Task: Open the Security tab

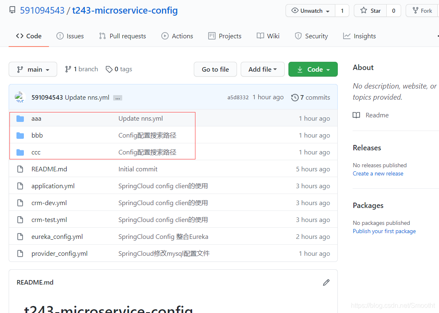Action: coord(311,36)
